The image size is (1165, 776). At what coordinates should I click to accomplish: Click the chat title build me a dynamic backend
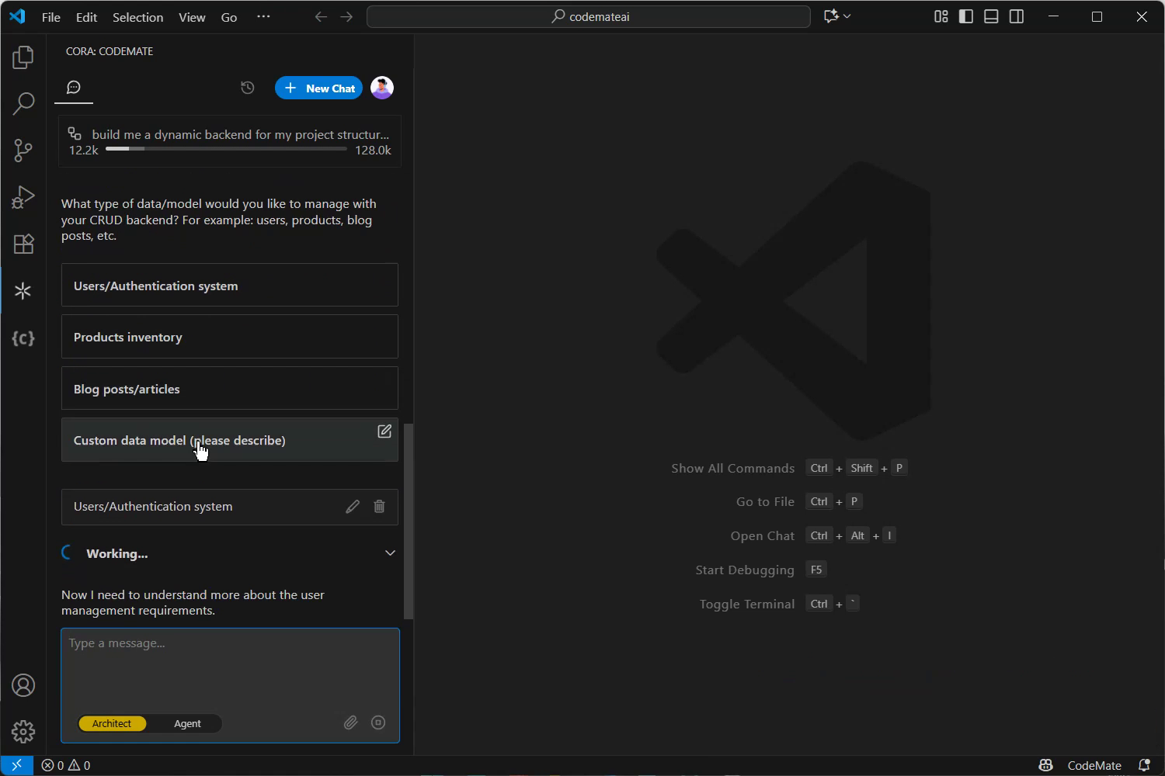240,134
